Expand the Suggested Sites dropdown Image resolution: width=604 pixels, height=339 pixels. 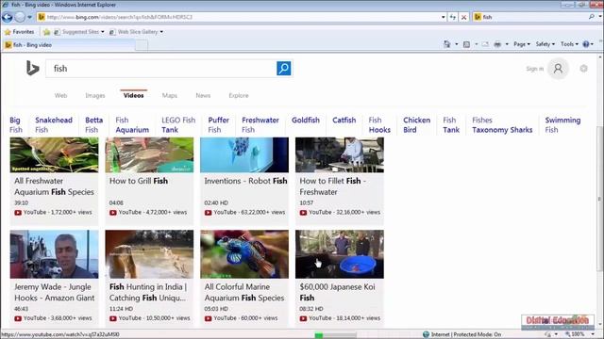point(103,32)
